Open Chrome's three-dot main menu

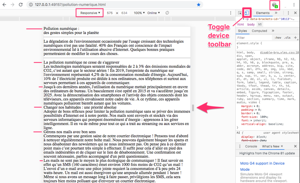[294, 5]
